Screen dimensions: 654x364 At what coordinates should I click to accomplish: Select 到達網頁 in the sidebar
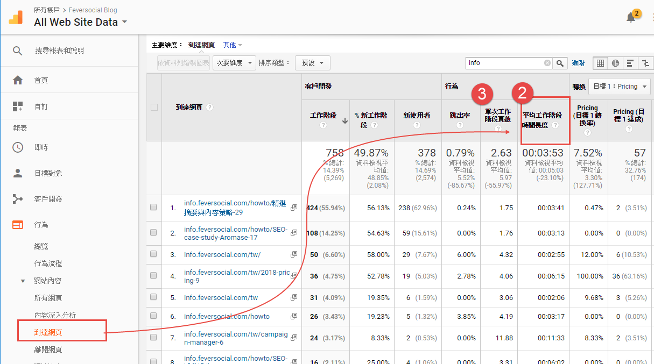click(48, 332)
